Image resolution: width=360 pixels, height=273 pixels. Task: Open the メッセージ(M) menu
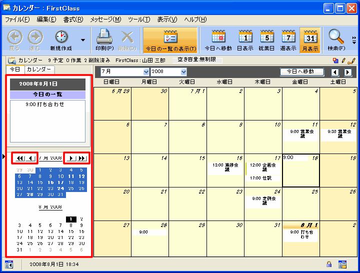pyautogui.click(x=105, y=19)
